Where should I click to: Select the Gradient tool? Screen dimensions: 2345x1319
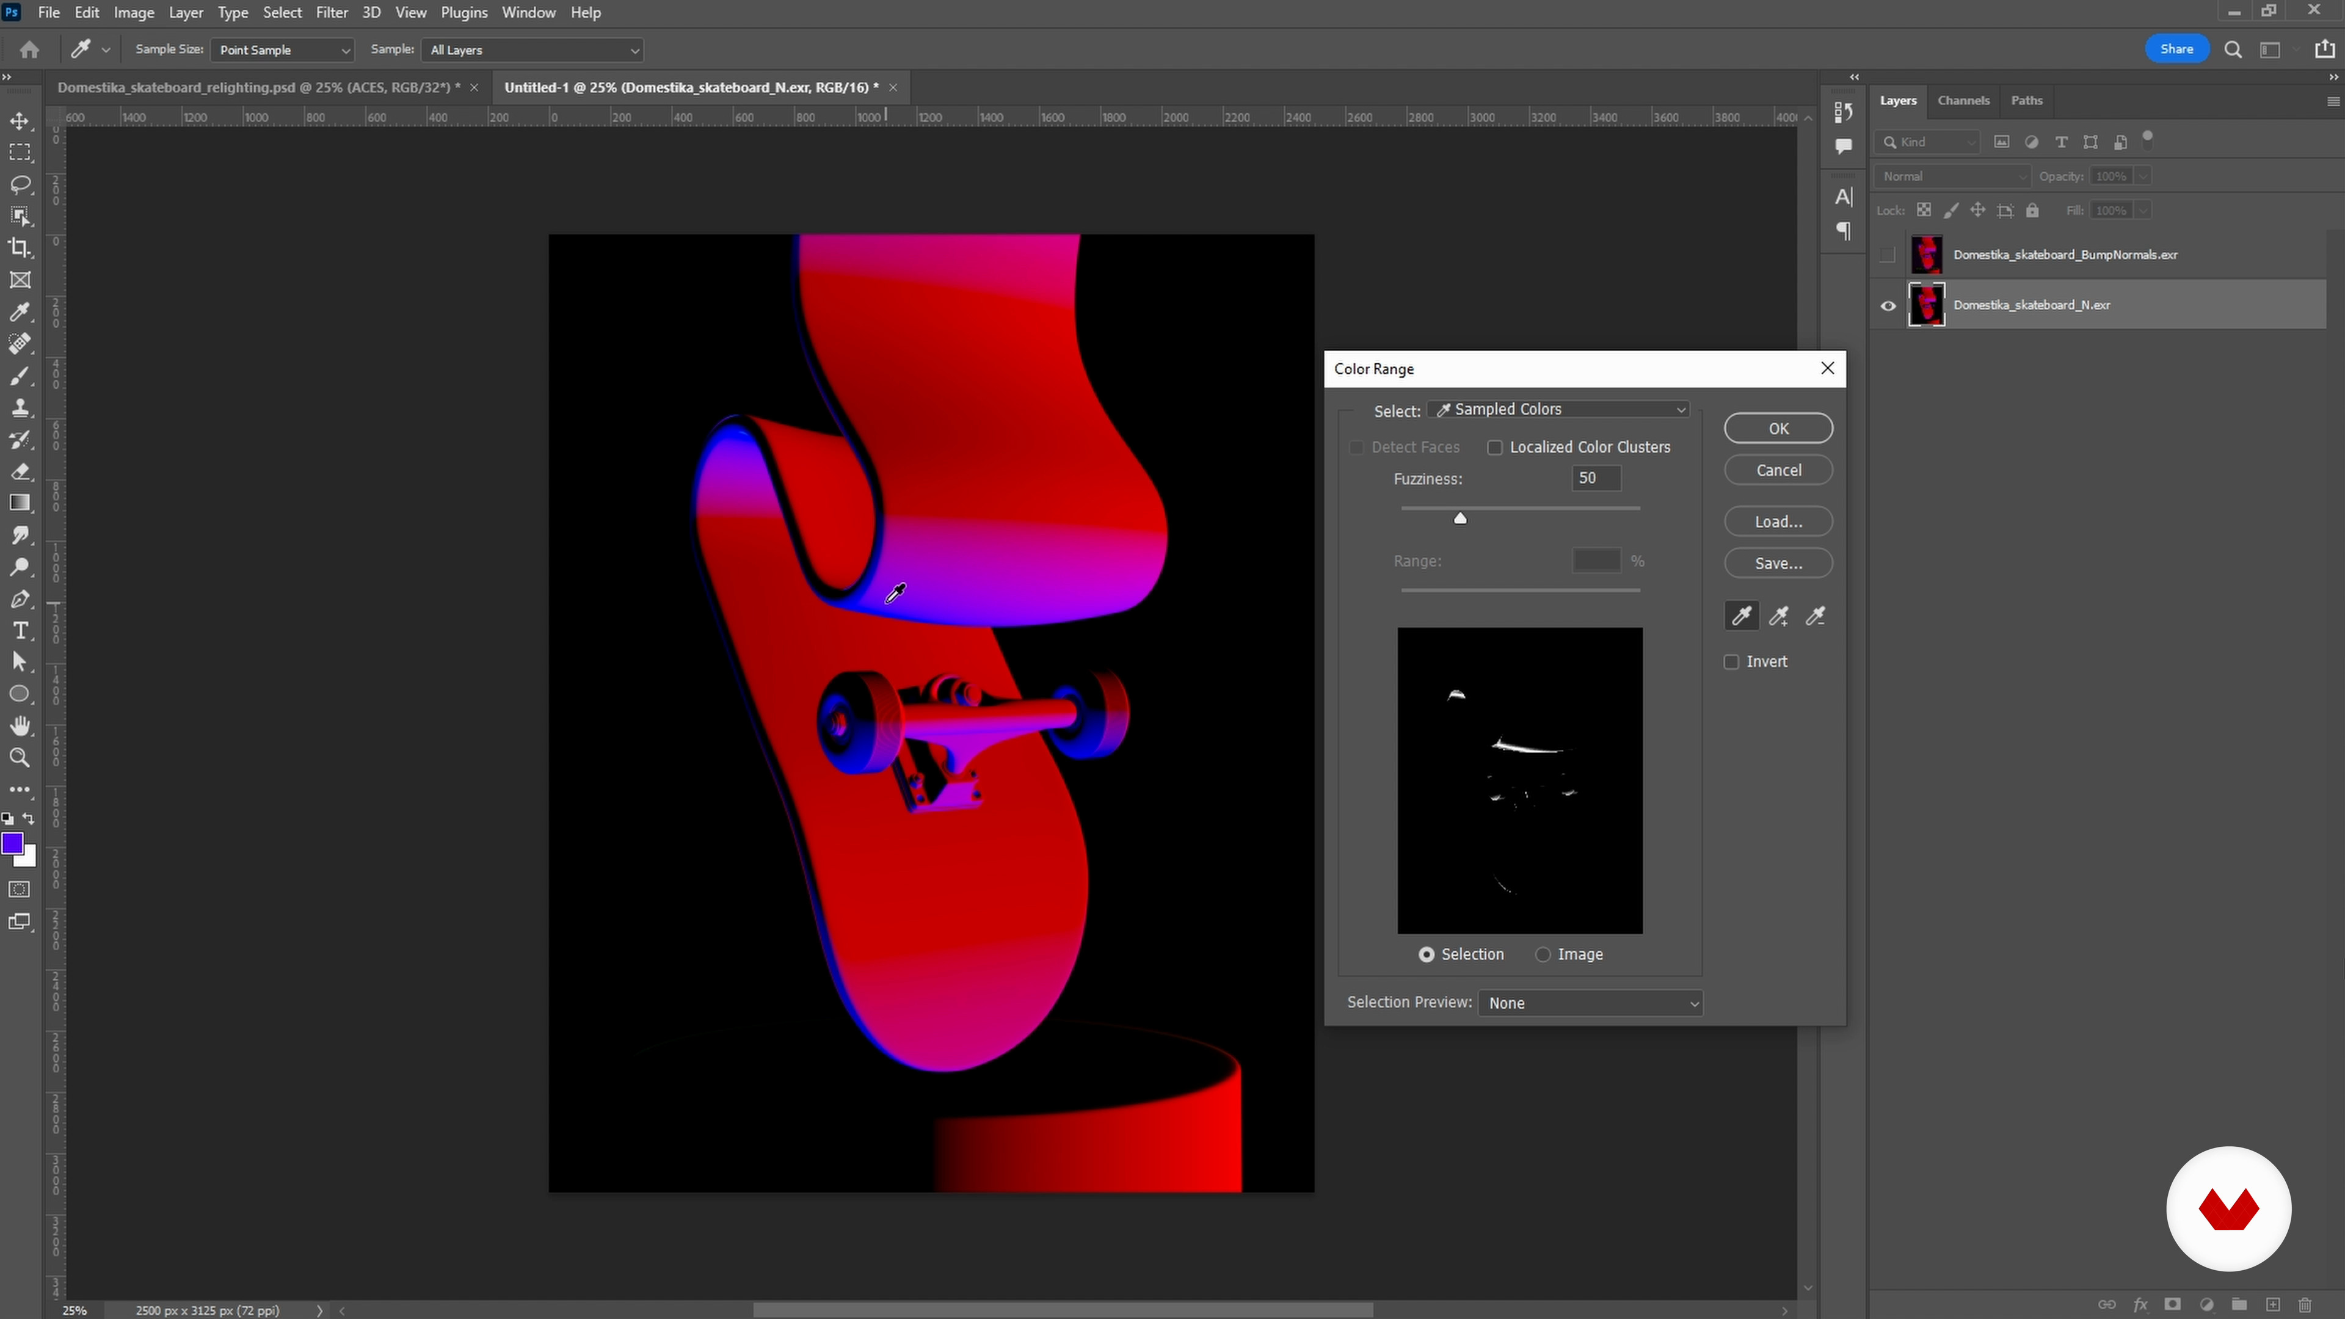click(20, 503)
